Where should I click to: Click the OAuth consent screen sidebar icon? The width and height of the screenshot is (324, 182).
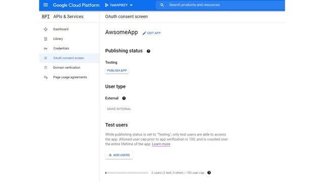tap(46, 58)
